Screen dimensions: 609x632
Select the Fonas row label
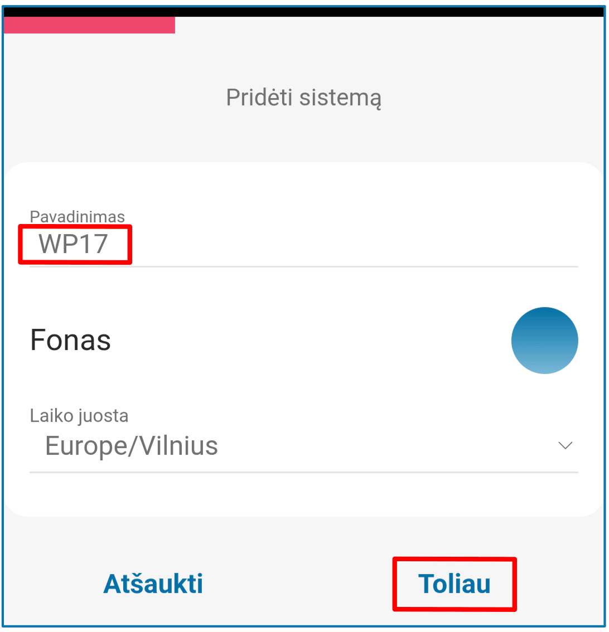click(70, 340)
